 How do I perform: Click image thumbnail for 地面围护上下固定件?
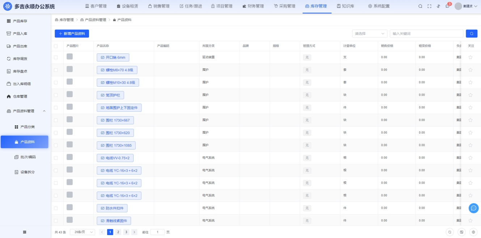pos(69,107)
